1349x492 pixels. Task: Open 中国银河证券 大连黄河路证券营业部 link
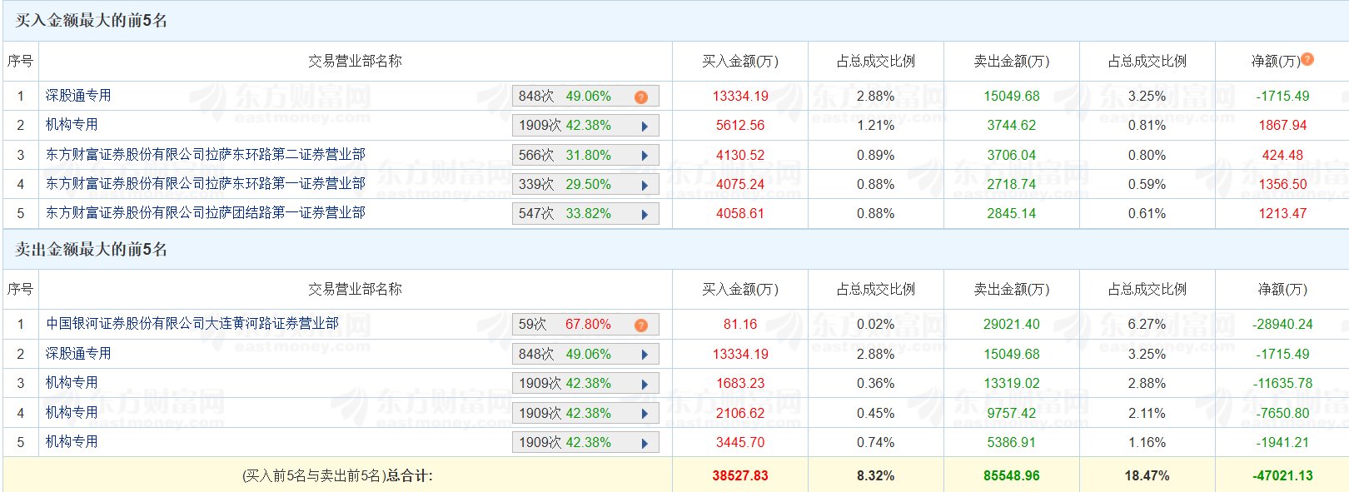(x=192, y=324)
